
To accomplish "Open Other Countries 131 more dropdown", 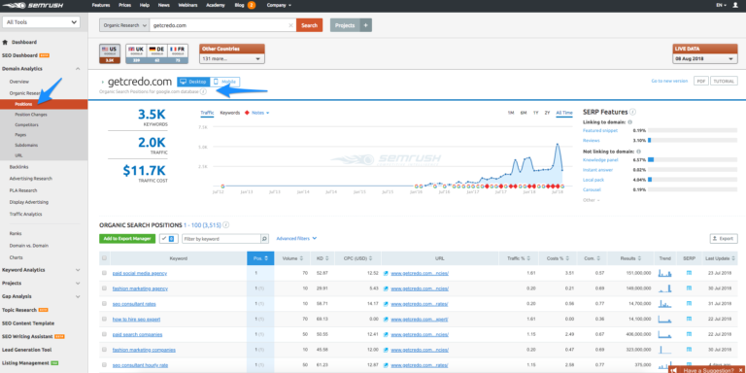I will click(232, 58).
